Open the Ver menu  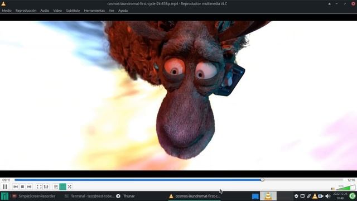pos(112,11)
